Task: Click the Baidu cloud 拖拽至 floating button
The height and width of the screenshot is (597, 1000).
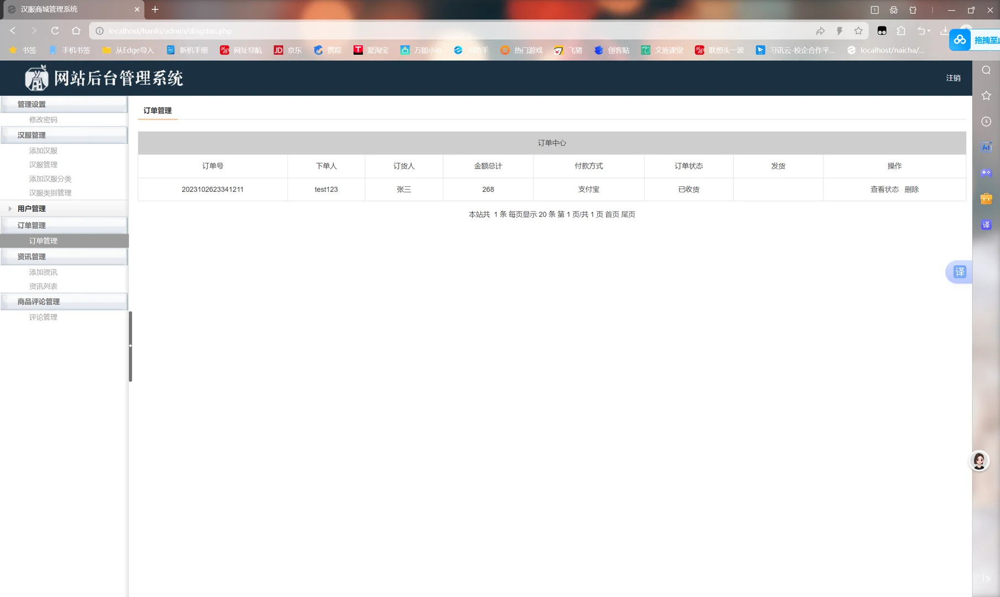Action: [975, 40]
